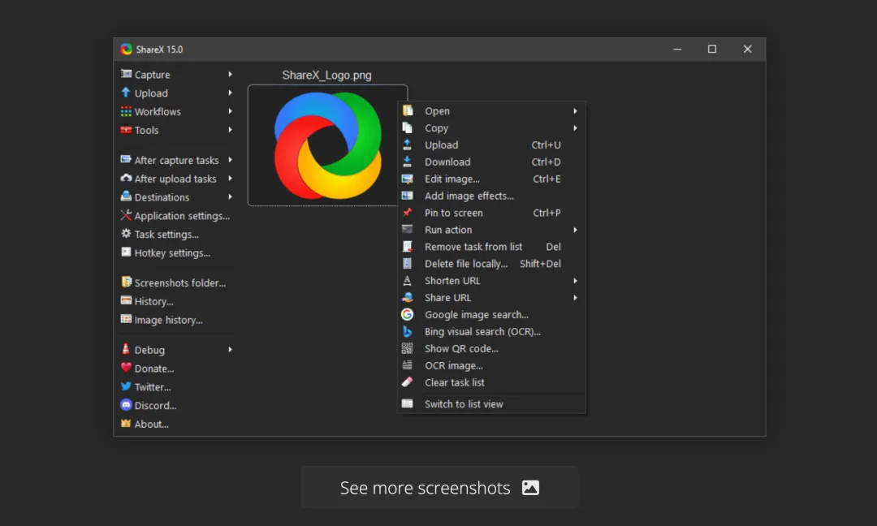Open Application settings... from sidebar
The width and height of the screenshot is (877, 526).
(x=175, y=216)
